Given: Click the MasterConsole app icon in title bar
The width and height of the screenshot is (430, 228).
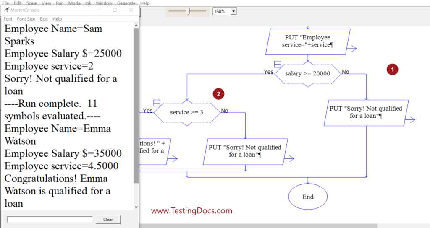Looking at the screenshot, I should pos(7,10).
